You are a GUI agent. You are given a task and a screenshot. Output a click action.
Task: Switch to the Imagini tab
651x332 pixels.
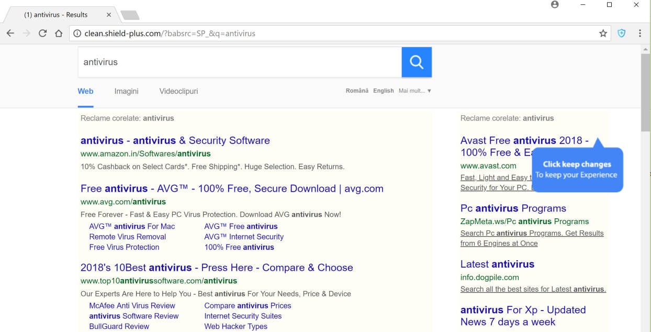(x=126, y=91)
